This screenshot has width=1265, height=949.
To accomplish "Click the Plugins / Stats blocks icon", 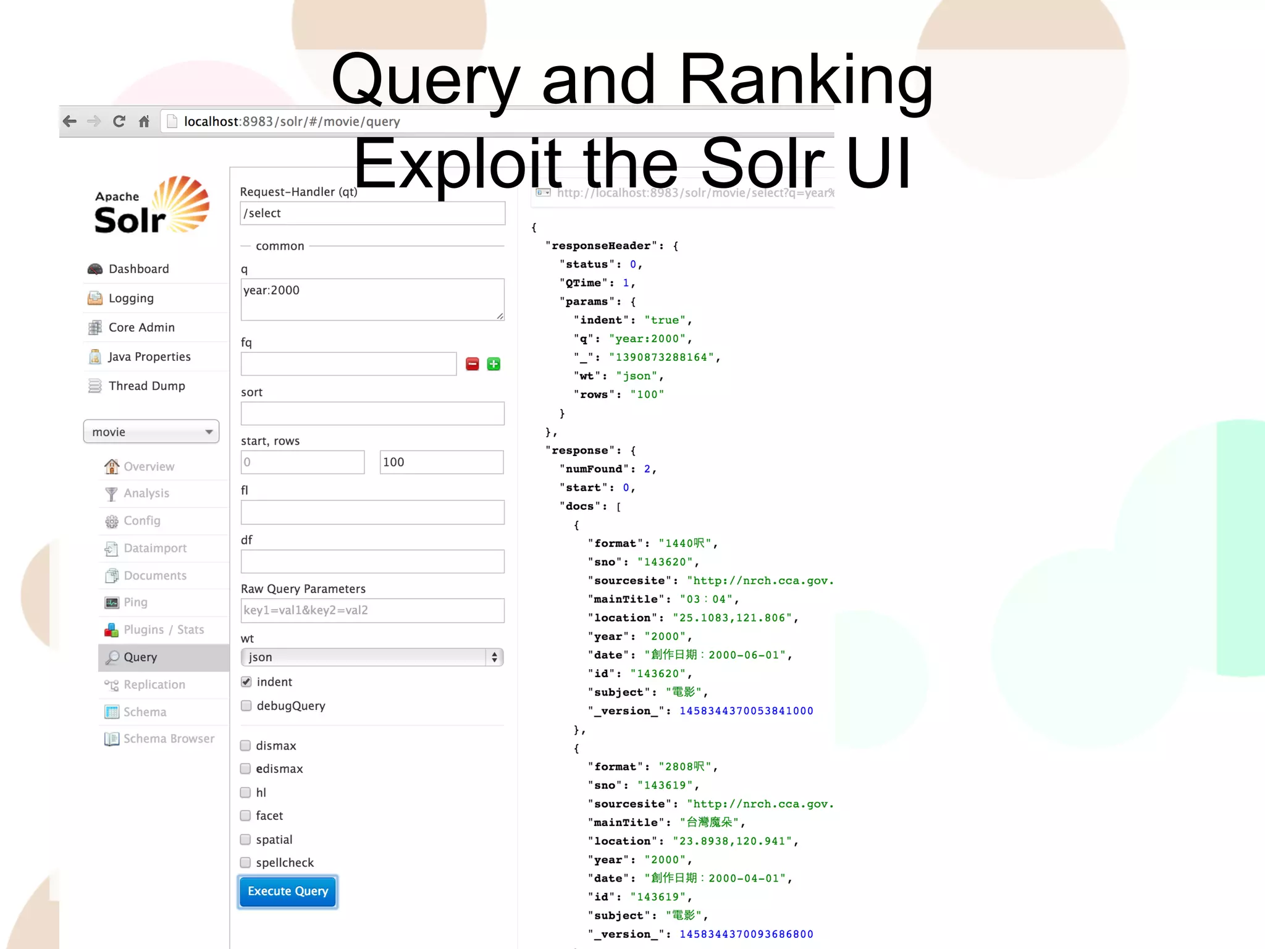I will (112, 630).
